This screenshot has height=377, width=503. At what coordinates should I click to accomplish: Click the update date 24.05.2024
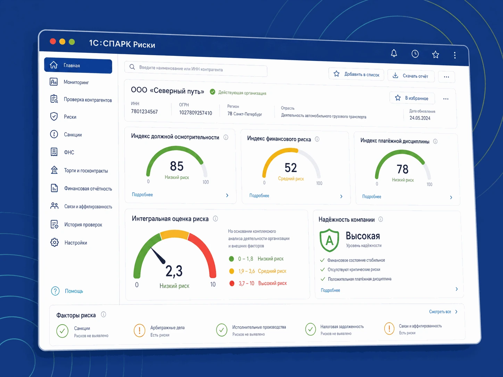tap(420, 118)
